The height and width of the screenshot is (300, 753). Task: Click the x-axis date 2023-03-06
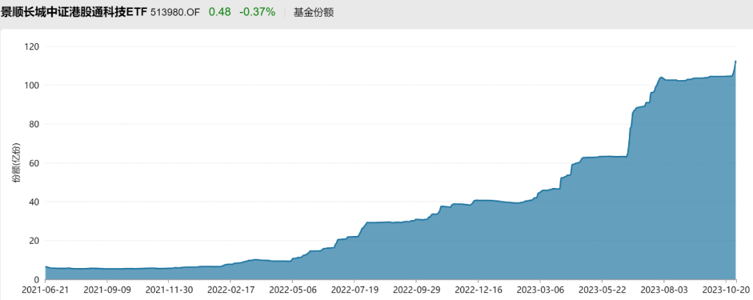[540, 290]
